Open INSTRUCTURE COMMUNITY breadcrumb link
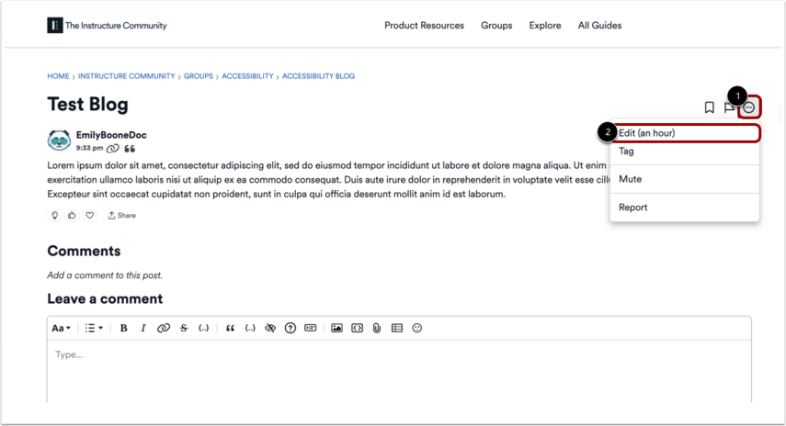 pyautogui.click(x=126, y=76)
